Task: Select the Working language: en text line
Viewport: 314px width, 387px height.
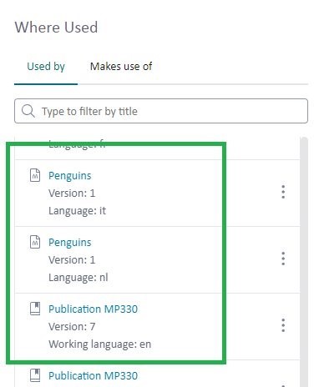Action: [x=99, y=344]
